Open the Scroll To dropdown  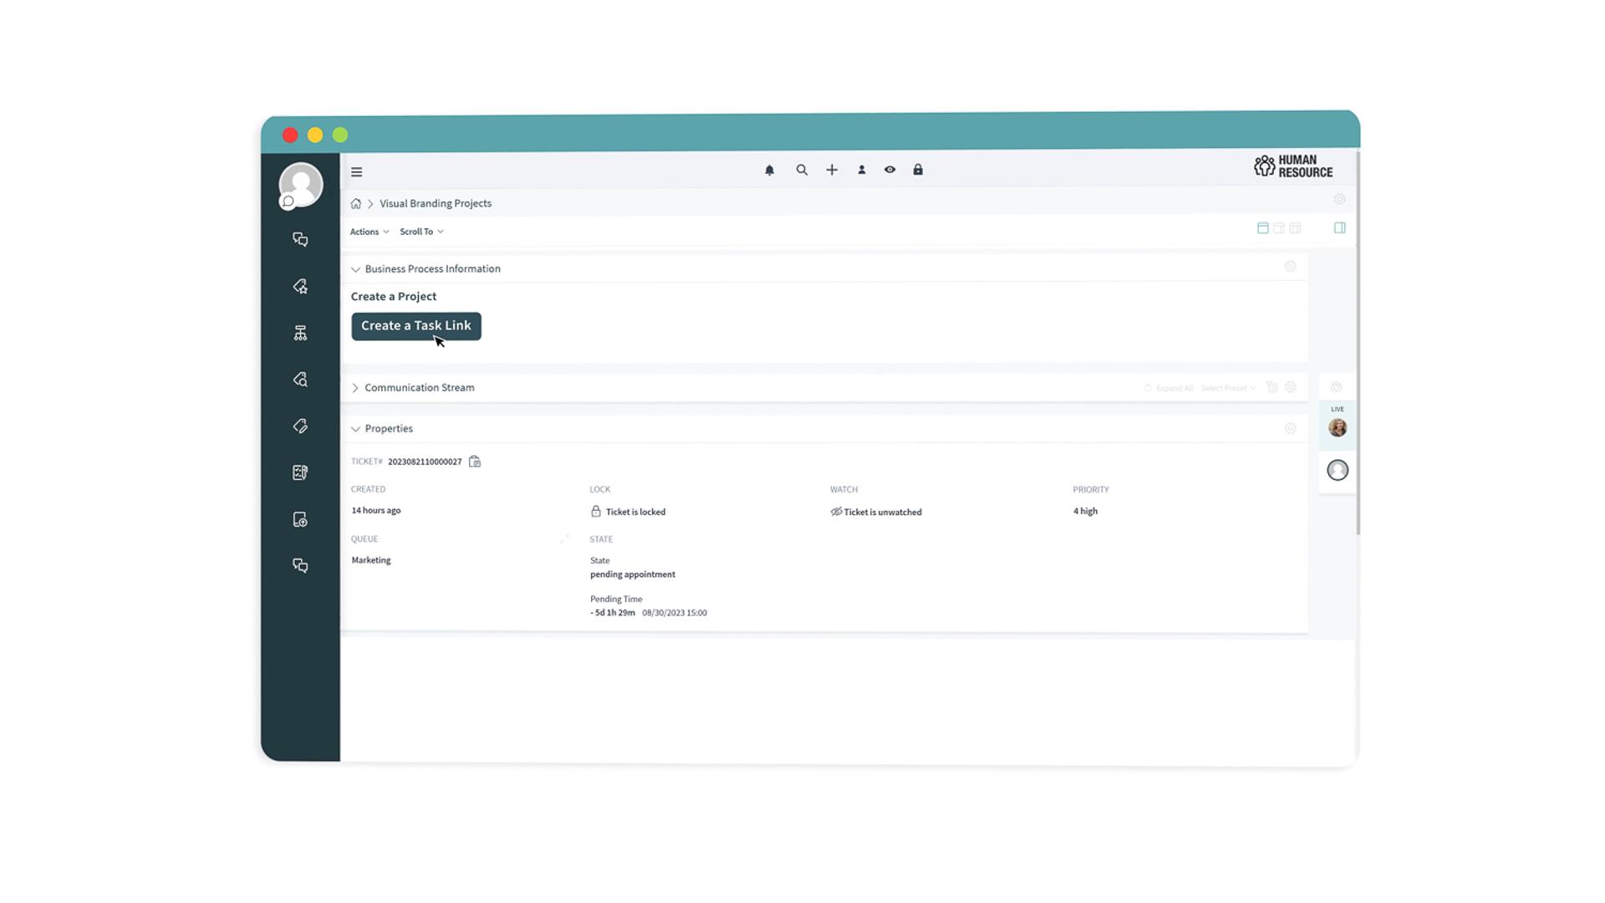421,232
